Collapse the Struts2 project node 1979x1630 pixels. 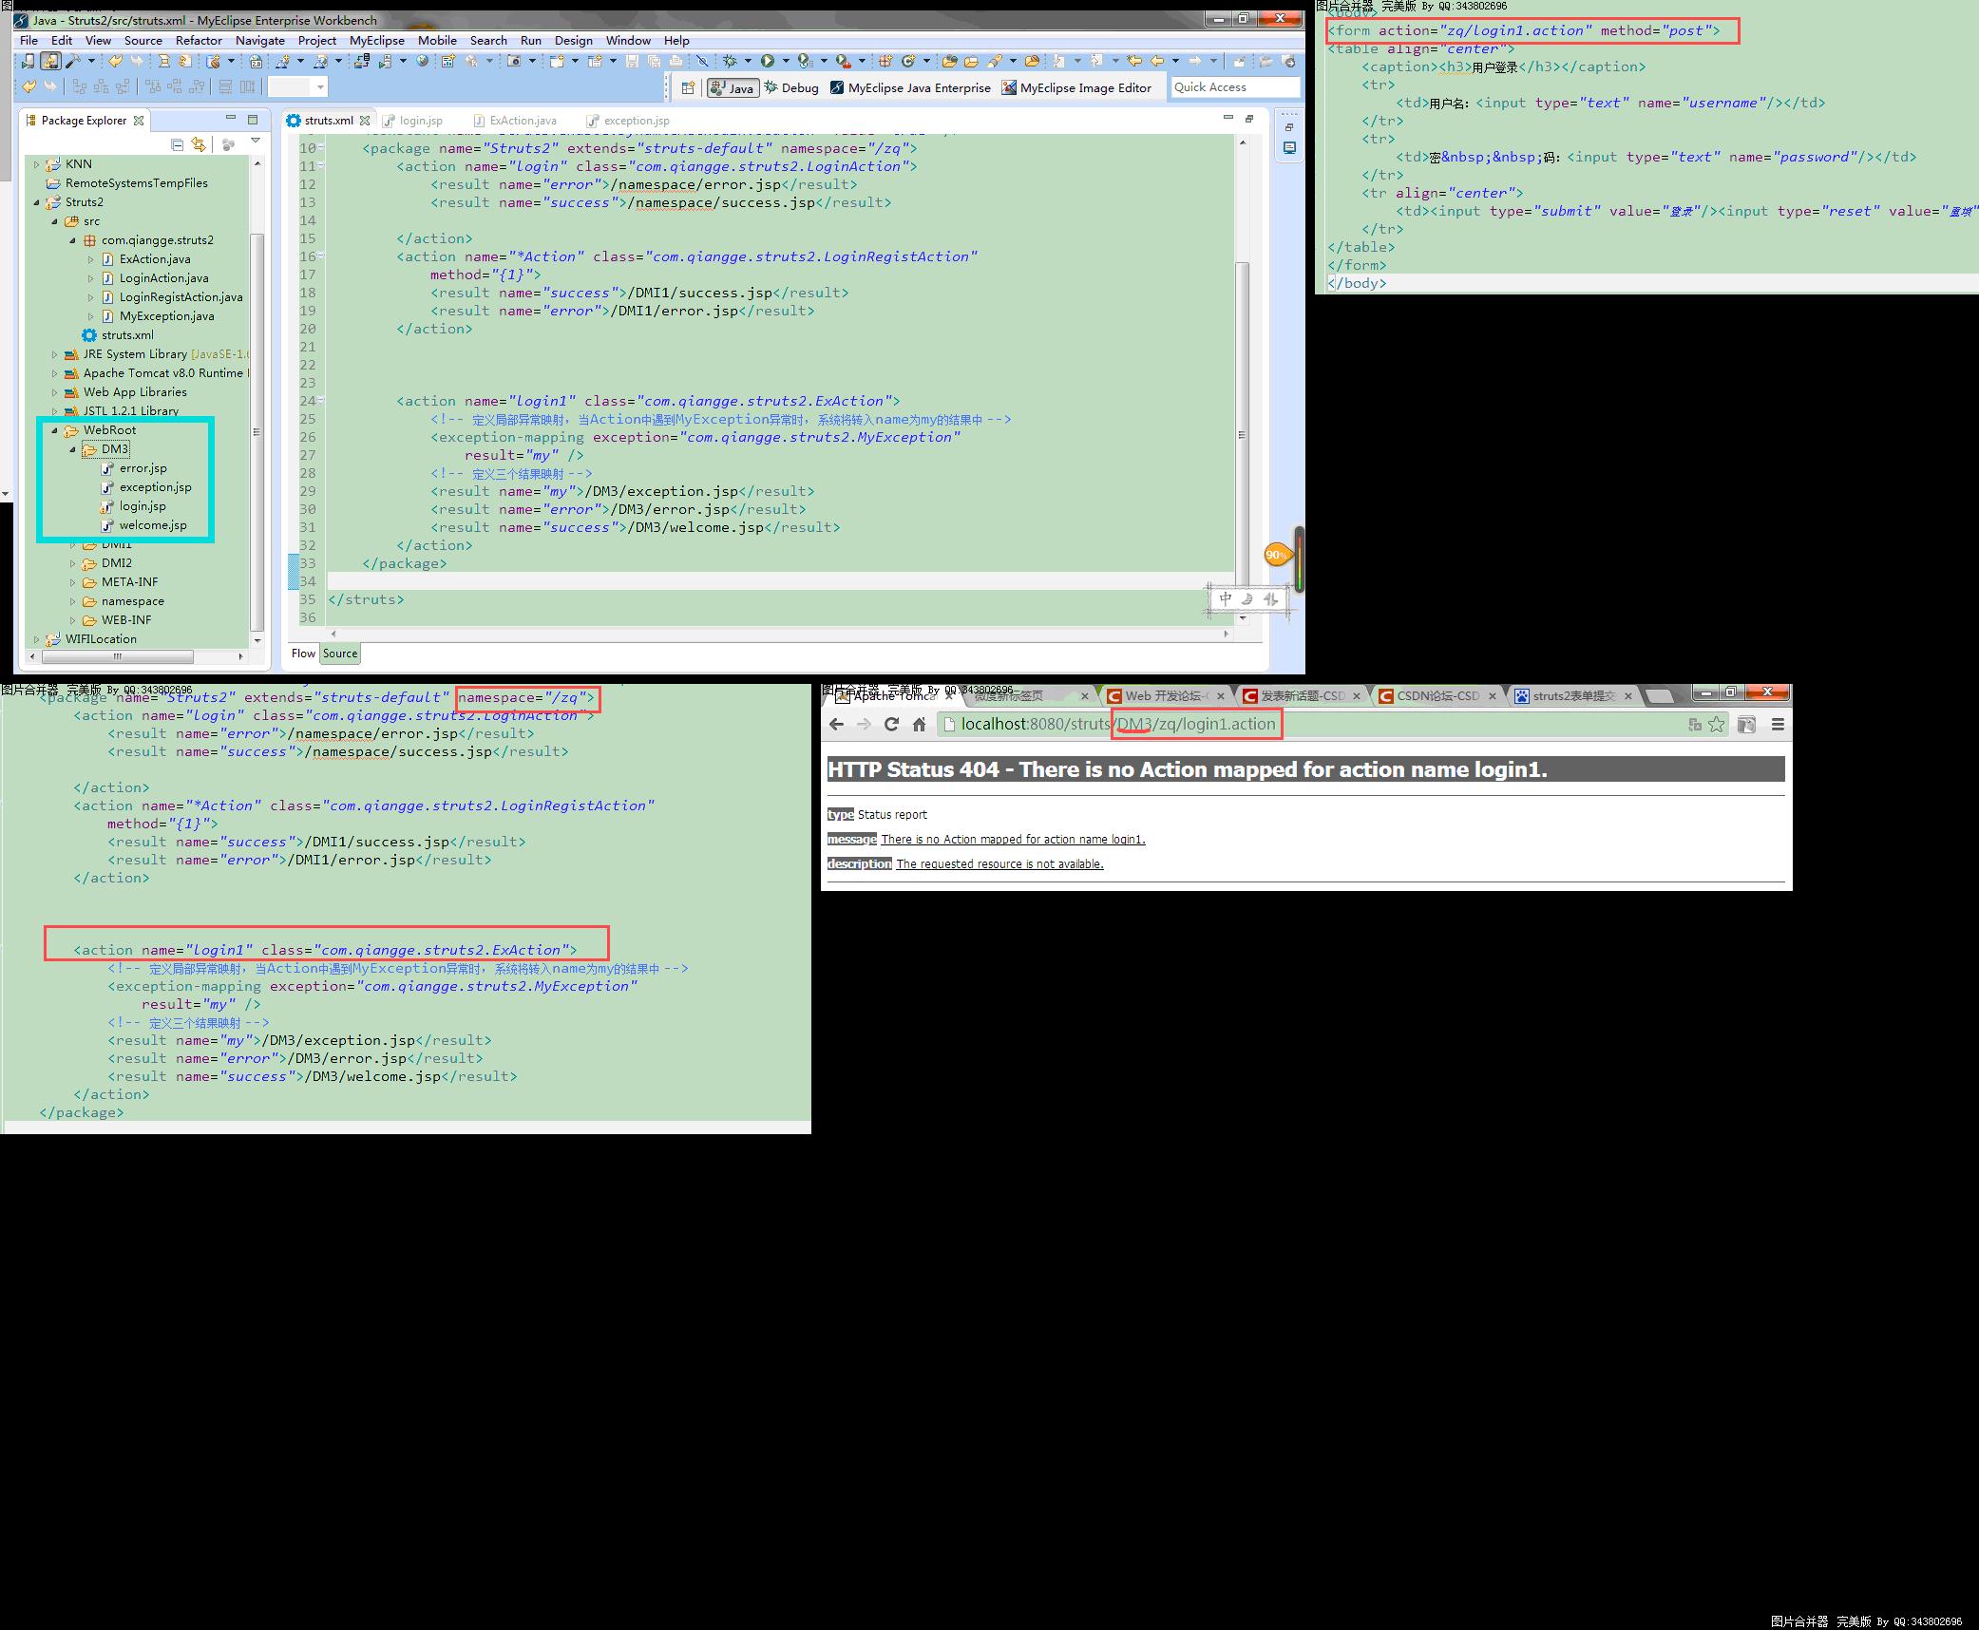[37, 202]
